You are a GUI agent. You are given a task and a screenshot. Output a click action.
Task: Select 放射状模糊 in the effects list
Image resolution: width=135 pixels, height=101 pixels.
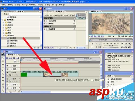tap(13, 41)
